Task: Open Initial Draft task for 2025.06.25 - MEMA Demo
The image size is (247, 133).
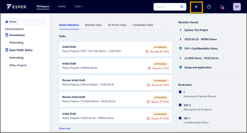Action: coord(116,116)
